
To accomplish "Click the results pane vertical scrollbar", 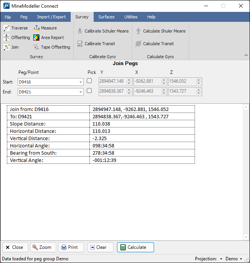I will [x=246, y=172].
